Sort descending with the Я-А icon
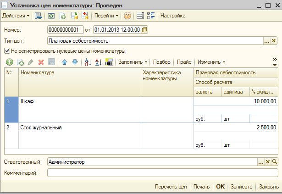 99,62
